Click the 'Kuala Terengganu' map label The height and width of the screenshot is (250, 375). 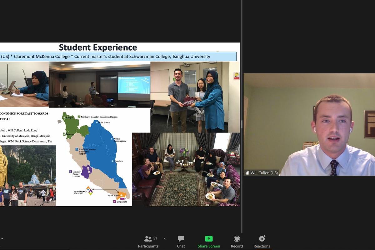(119, 140)
